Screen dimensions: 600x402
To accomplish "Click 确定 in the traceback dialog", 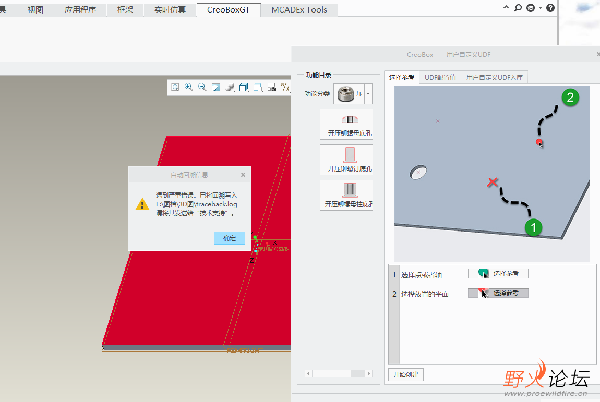I will 230,238.
